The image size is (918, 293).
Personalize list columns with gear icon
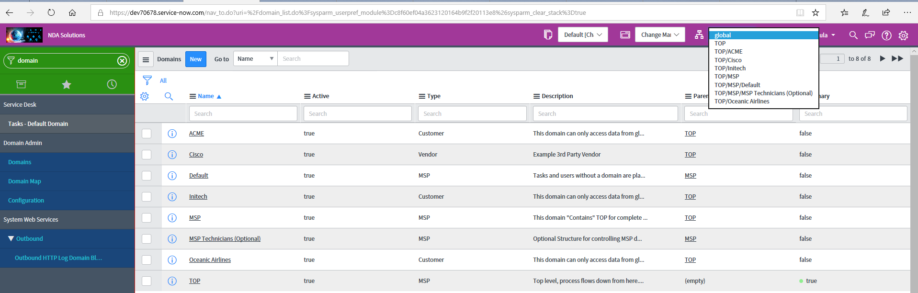[x=145, y=96]
